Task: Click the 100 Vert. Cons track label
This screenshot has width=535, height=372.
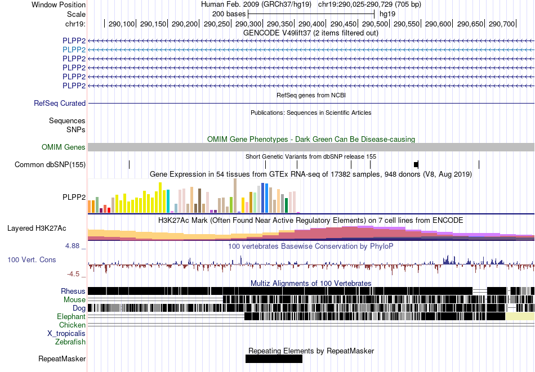Action: (32, 259)
